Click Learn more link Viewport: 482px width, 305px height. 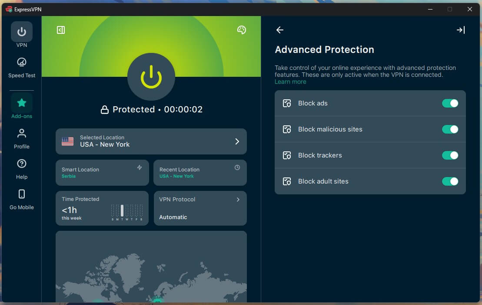290,82
